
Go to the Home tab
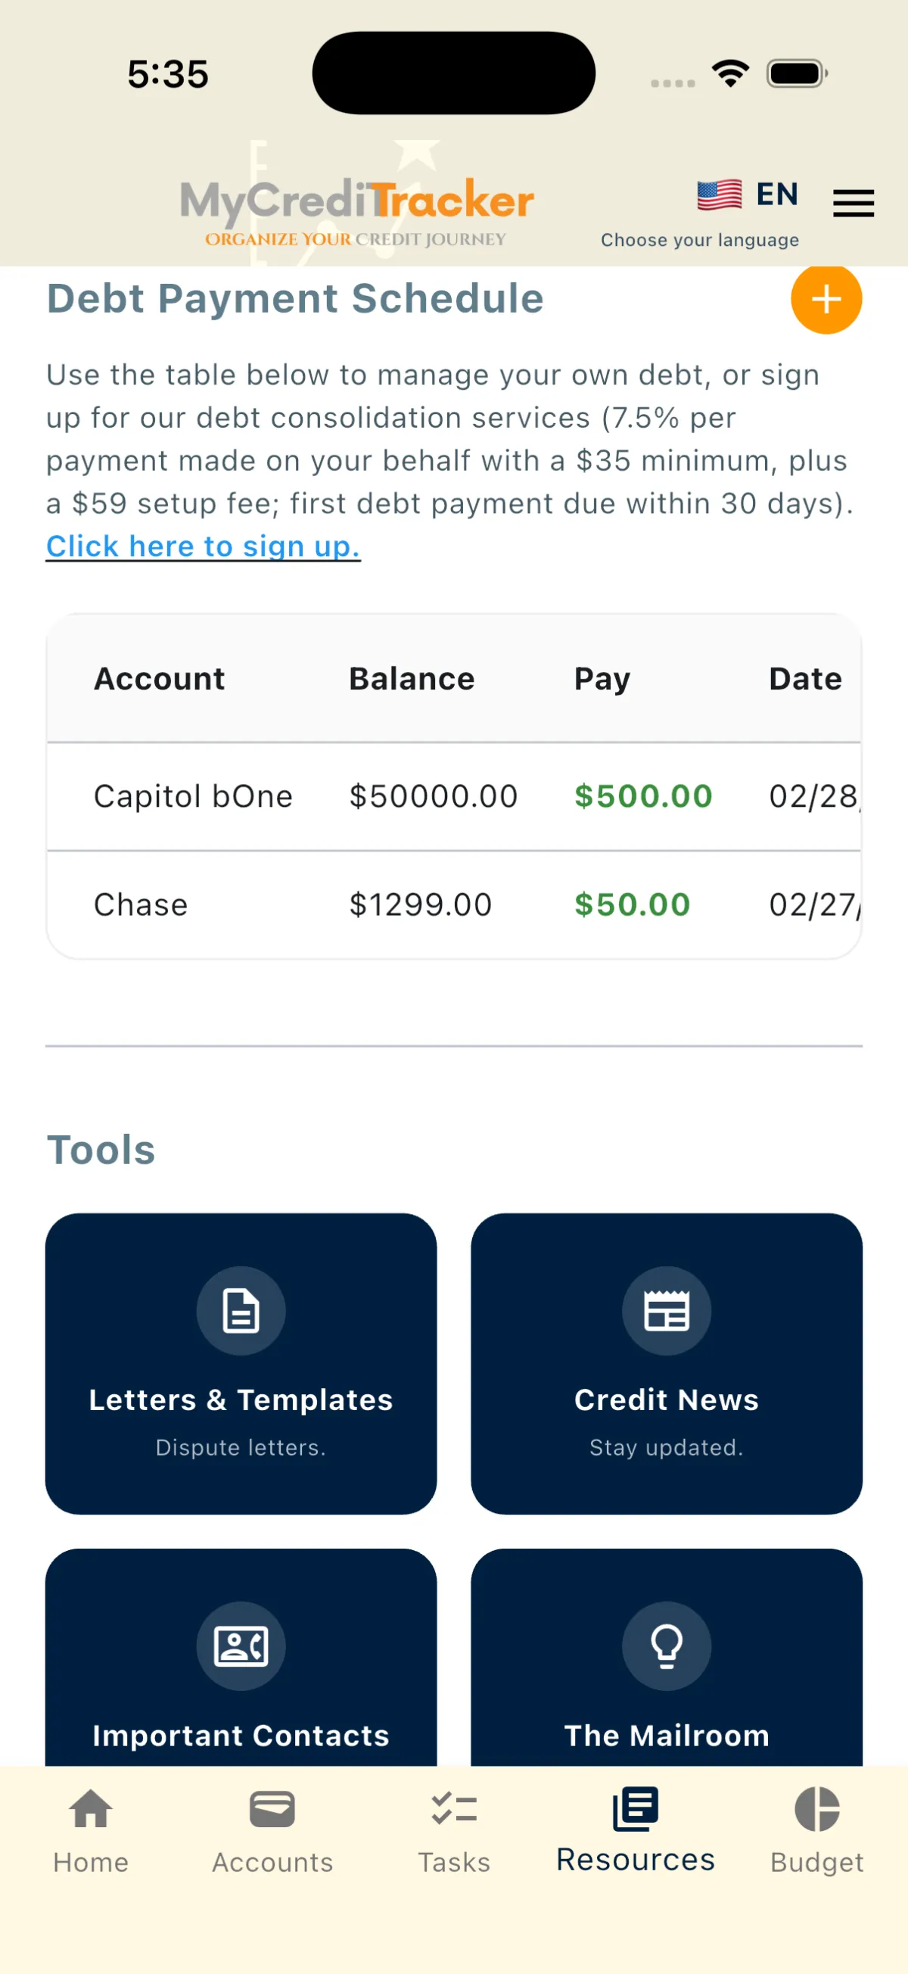pyautogui.click(x=90, y=1831)
